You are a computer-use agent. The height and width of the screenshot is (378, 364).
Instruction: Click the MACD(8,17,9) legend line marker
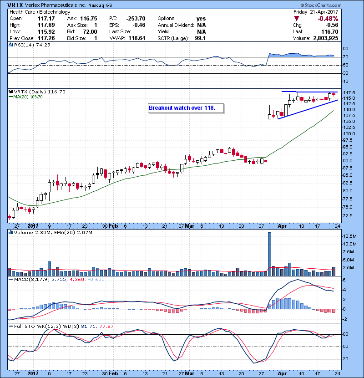10,280
